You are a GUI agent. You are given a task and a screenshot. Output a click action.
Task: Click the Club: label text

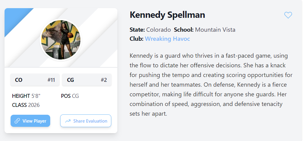click(x=137, y=39)
